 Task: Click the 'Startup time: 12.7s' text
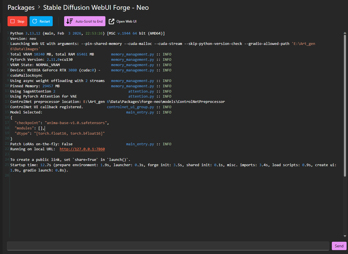pyautogui.click(x=31, y=165)
